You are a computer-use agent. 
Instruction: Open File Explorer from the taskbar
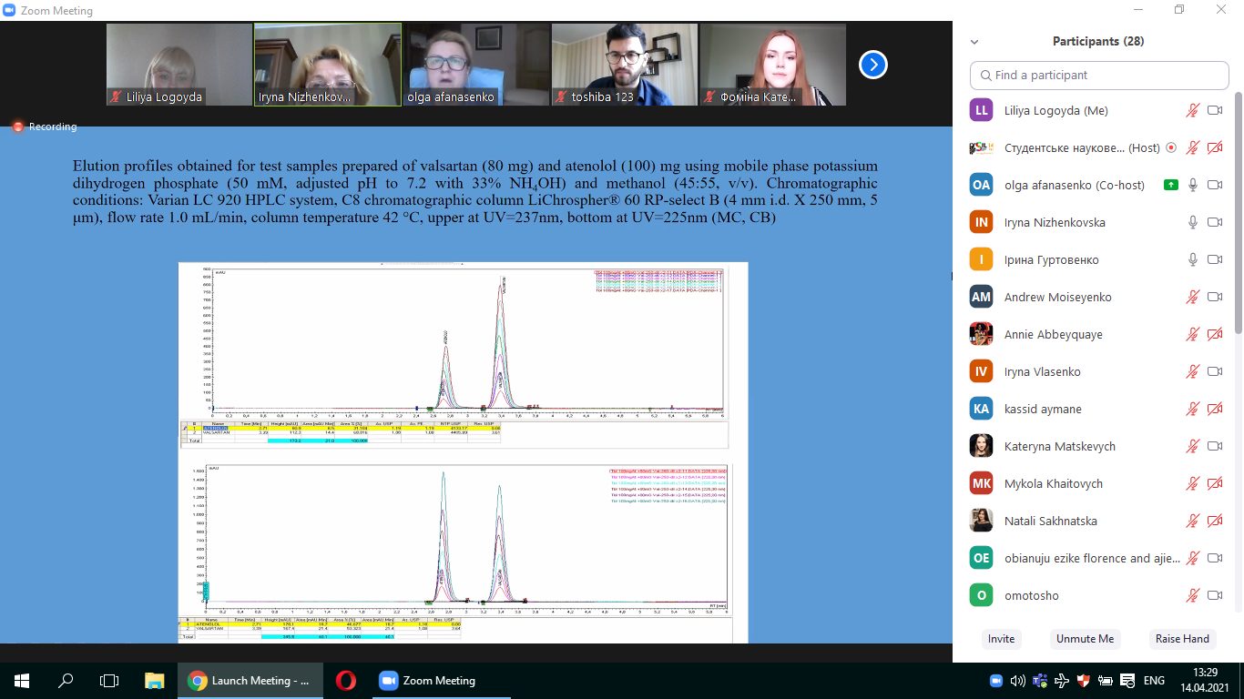(x=153, y=680)
